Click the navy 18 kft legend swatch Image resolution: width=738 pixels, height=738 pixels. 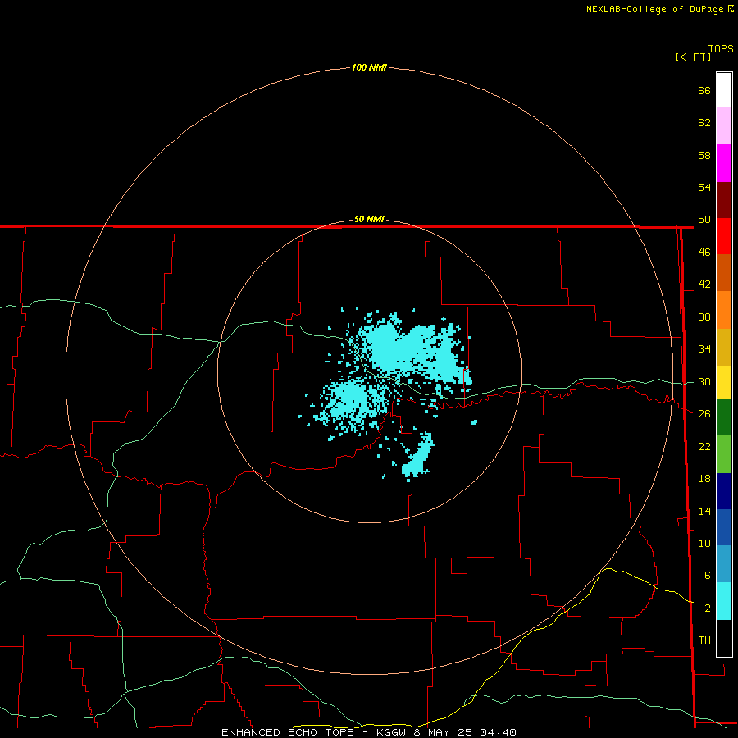pyautogui.click(x=724, y=491)
